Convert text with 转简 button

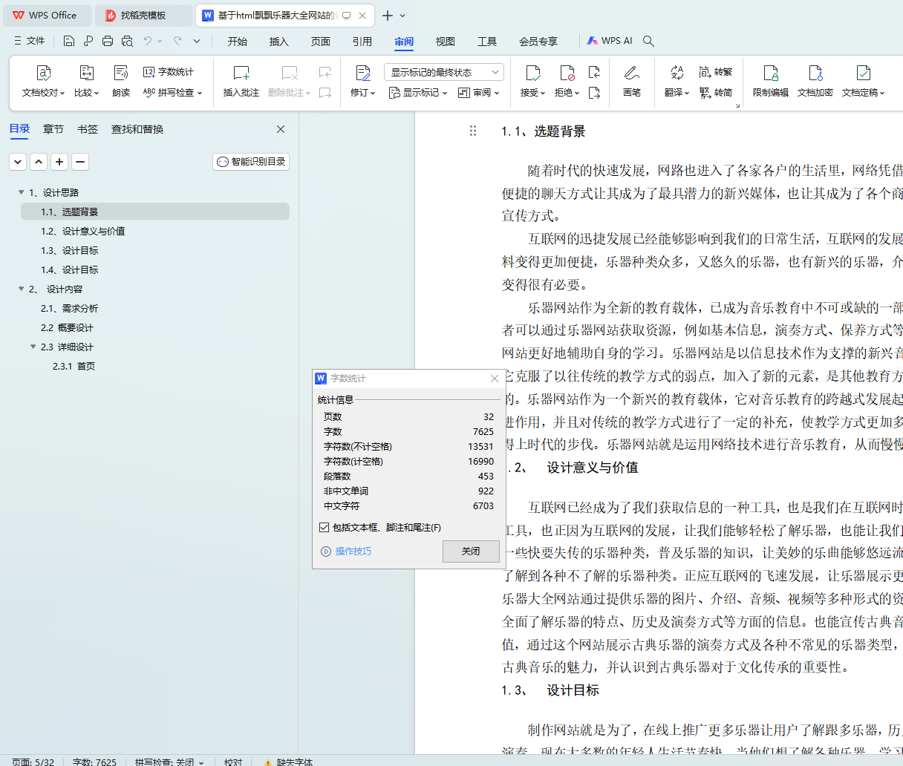[716, 93]
